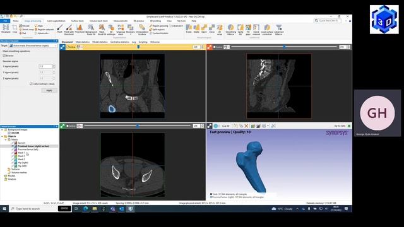Click the Align tool

pyautogui.click(x=39, y=26)
